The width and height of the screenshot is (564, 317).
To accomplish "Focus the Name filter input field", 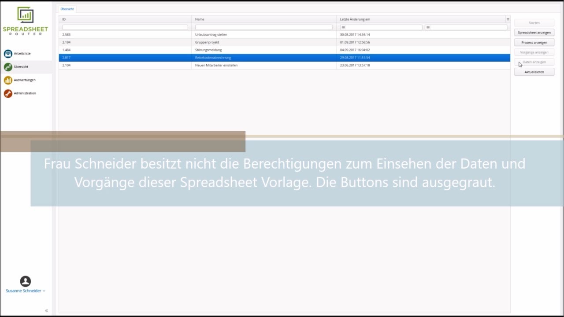I will pyautogui.click(x=264, y=27).
